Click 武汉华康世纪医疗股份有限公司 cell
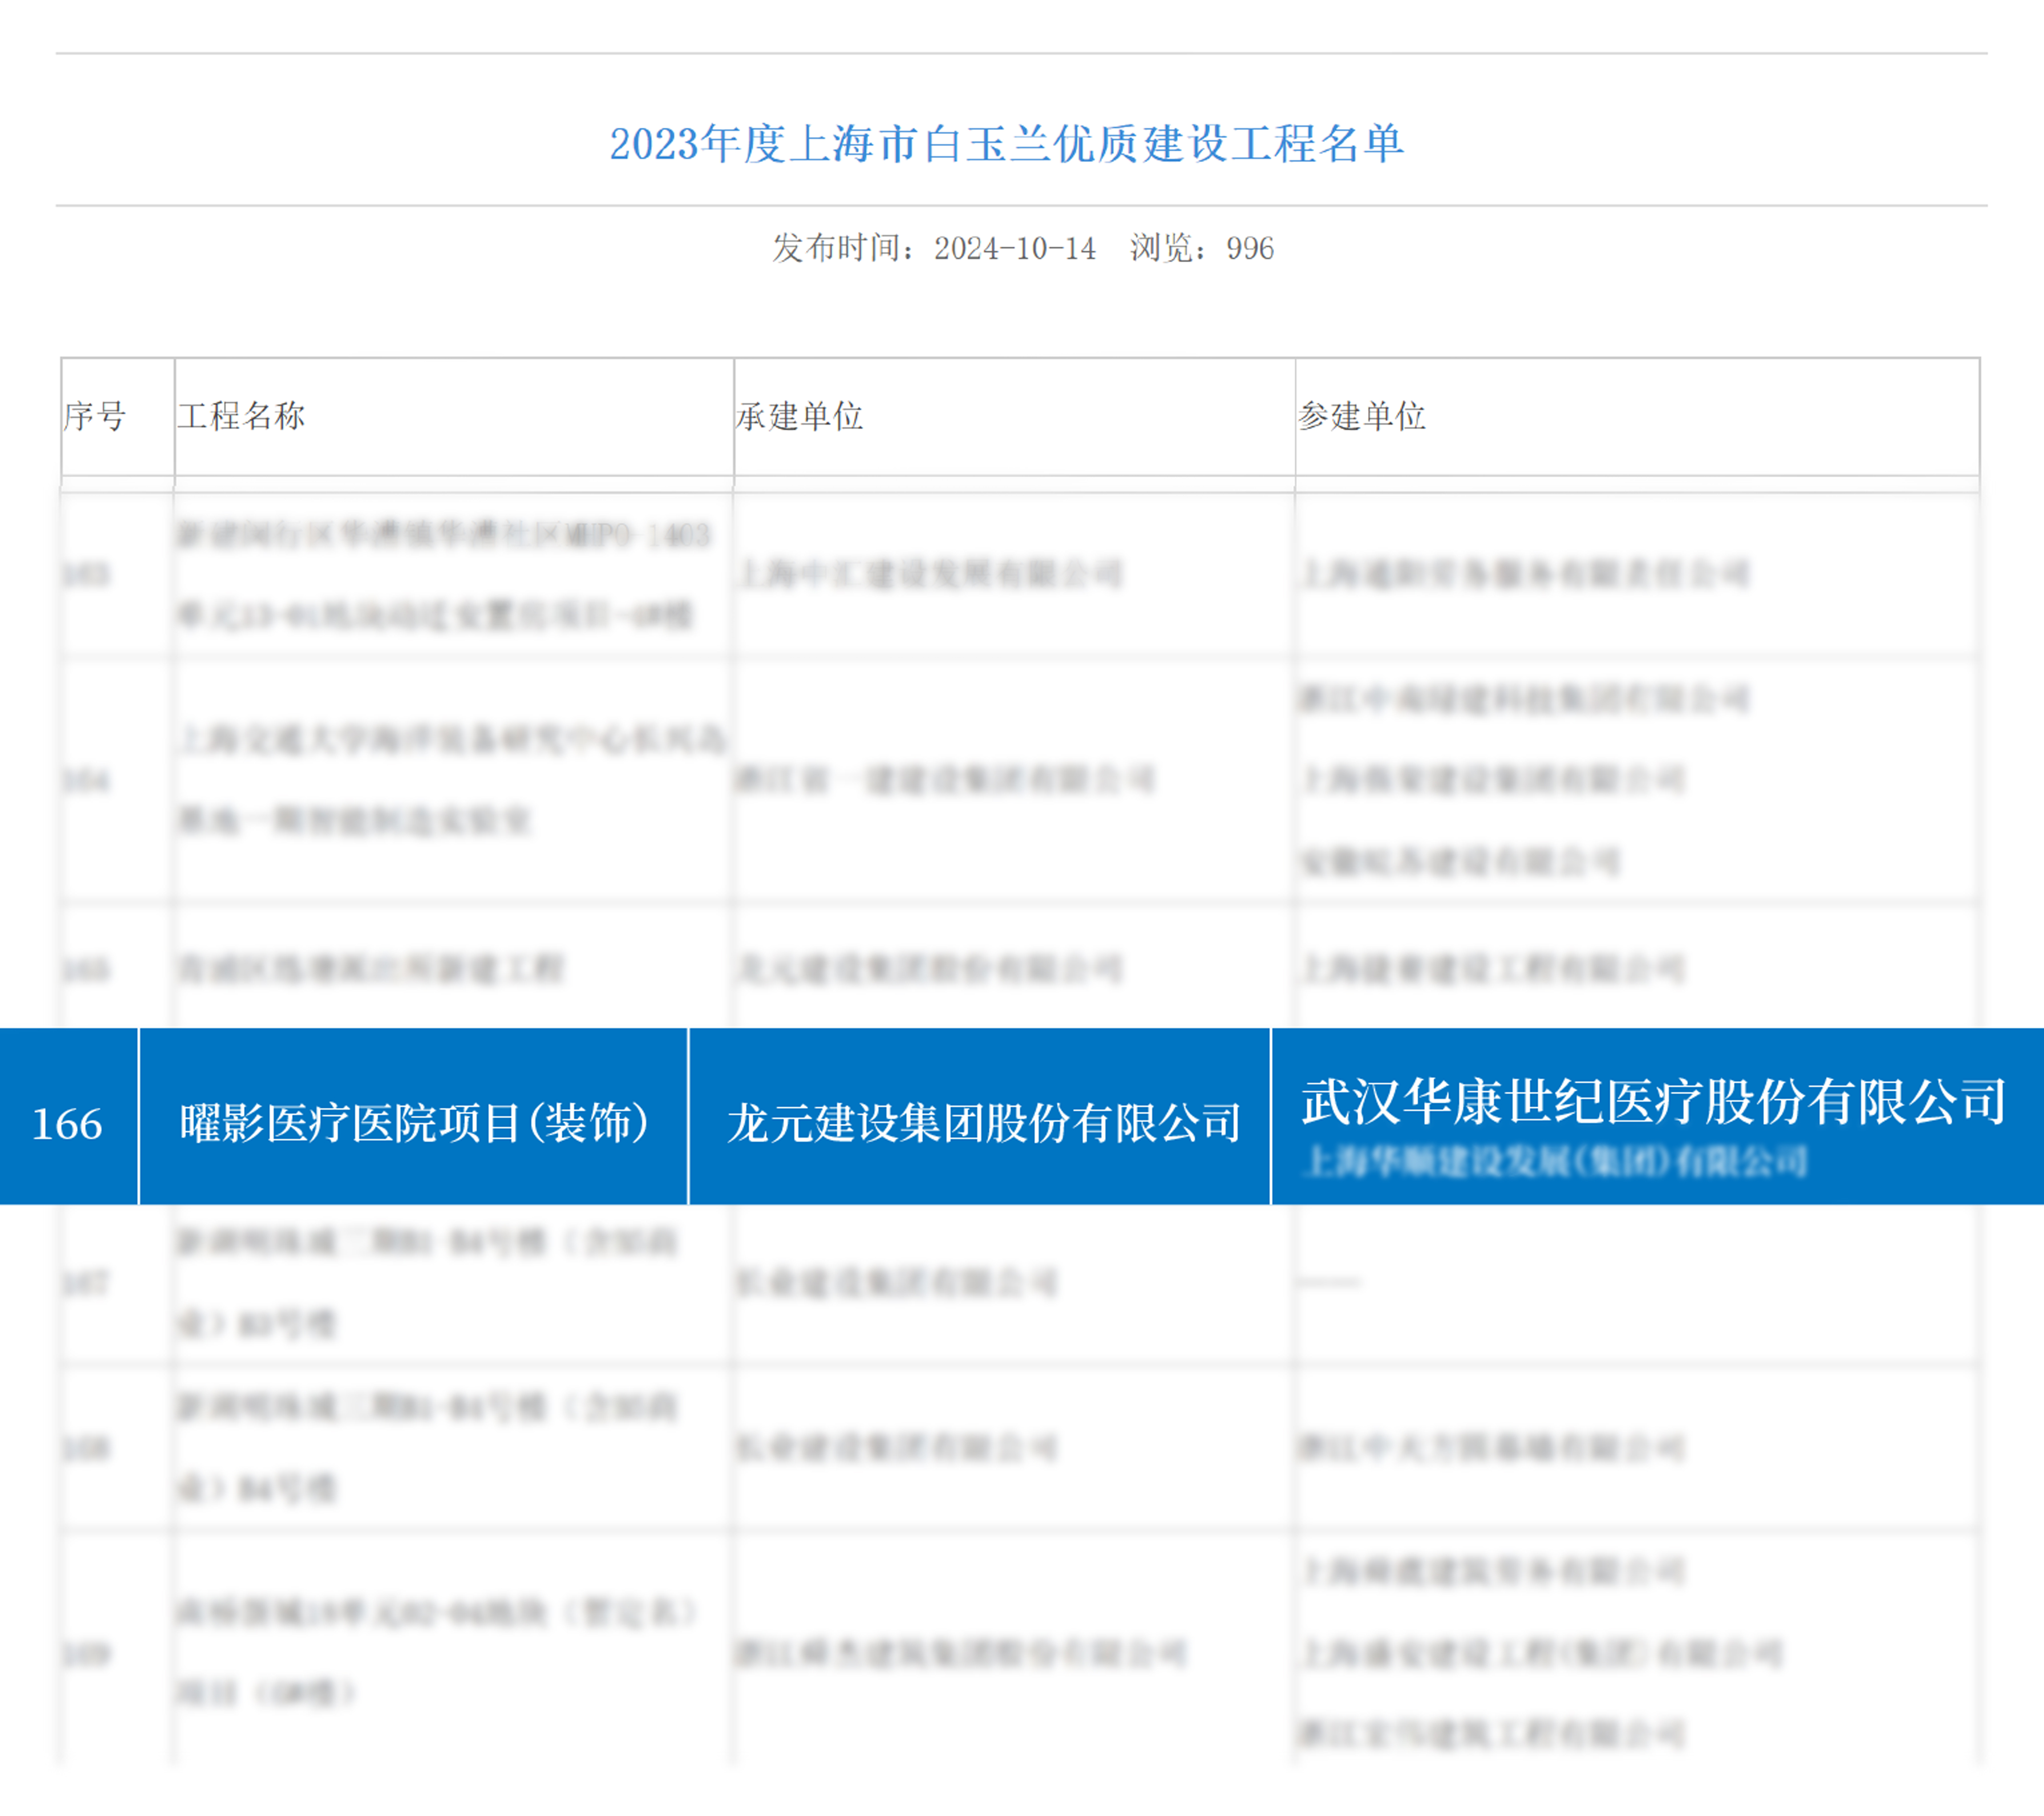 pyautogui.click(x=1653, y=1101)
